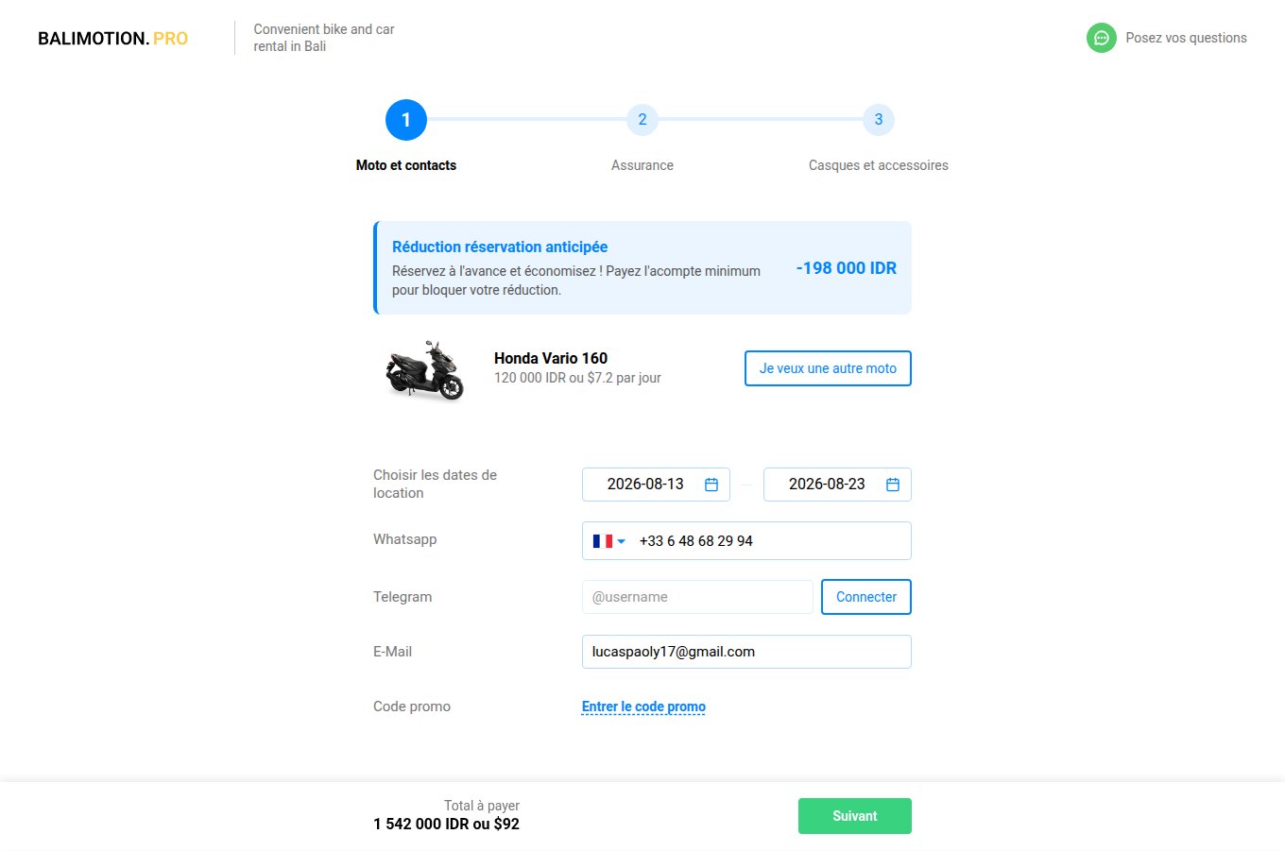This screenshot has width=1285, height=851.
Task: Go to step 3 circle Casques
Action: pyautogui.click(x=879, y=120)
